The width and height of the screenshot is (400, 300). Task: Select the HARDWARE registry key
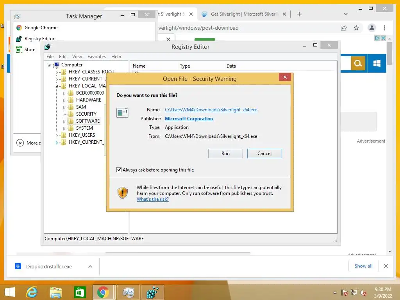click(x=89, y=100)
